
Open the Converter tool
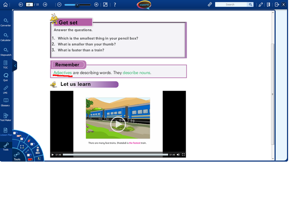[6, 23]
